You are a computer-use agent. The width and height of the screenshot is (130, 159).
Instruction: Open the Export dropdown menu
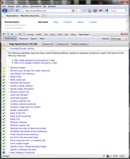34,39
